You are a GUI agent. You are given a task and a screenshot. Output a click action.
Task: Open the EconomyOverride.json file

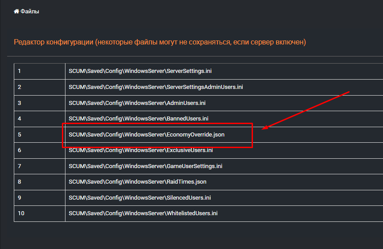pos(146,134)
